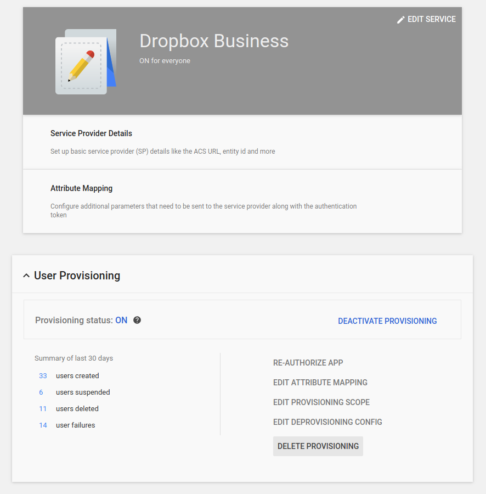Click the 6 users suspended count

[41, 392]
